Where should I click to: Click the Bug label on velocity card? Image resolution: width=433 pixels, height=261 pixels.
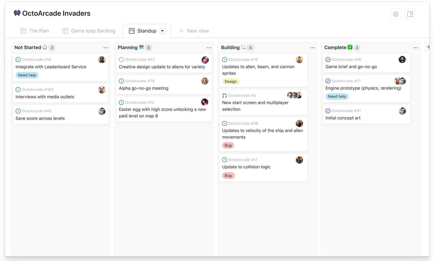pos(228,145)
